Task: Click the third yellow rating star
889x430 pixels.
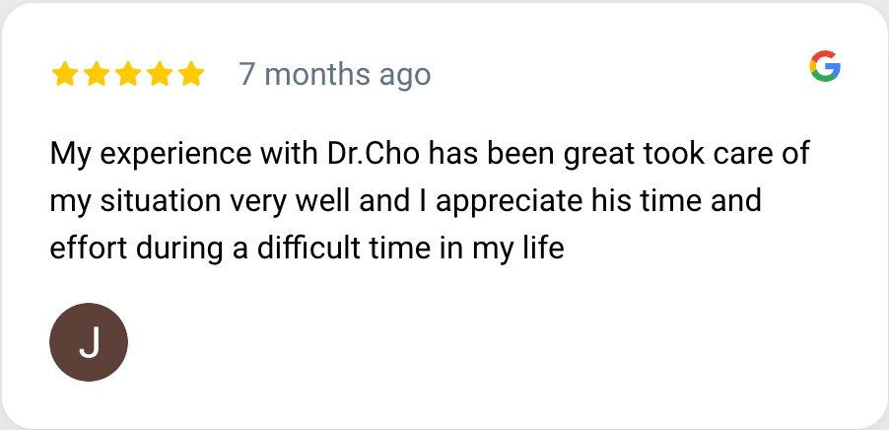Action: point(128,74)
